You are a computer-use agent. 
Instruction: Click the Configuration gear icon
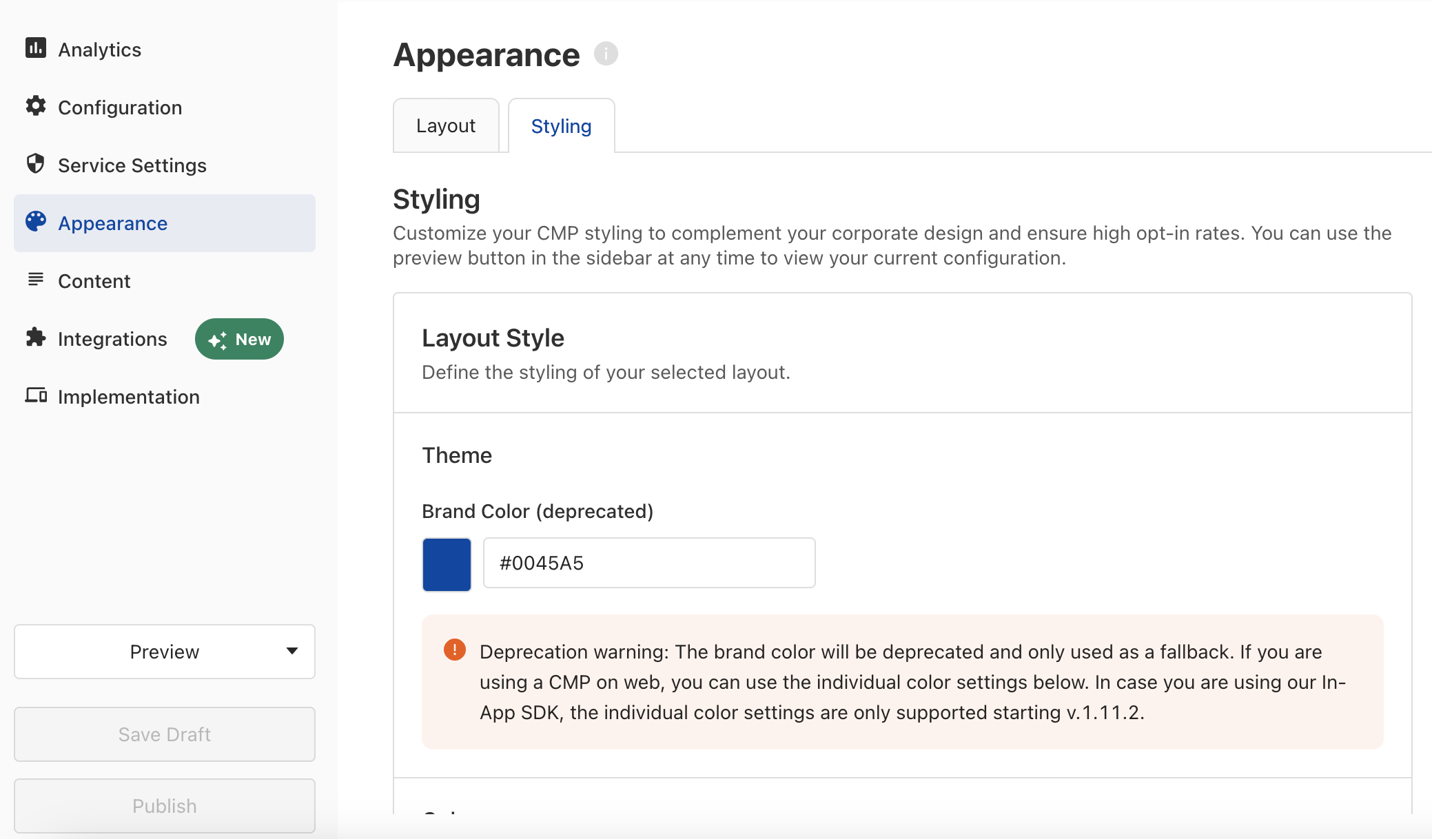(36, 107)
